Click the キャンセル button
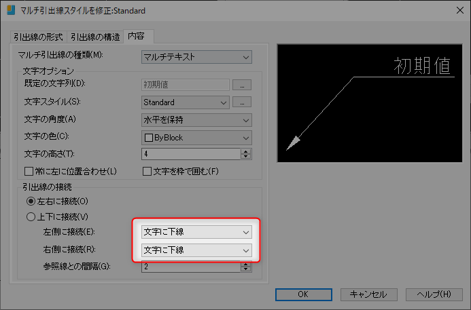Viewport: 471px width, 310px height. pyautogui.click(x=368, y=294)
